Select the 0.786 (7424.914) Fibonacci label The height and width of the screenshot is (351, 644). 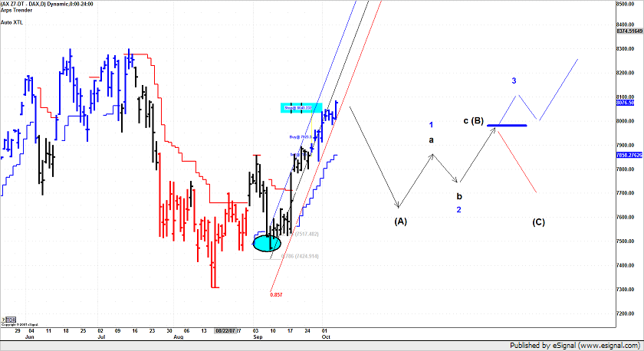coord(299,256)
